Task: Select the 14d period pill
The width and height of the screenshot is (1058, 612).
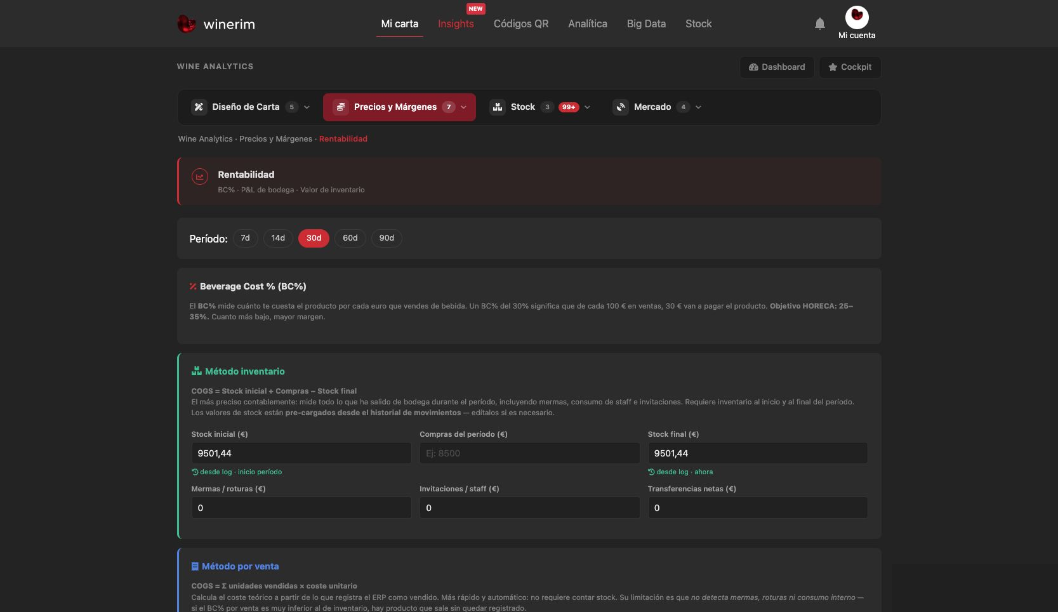Action: coord(278,238)
